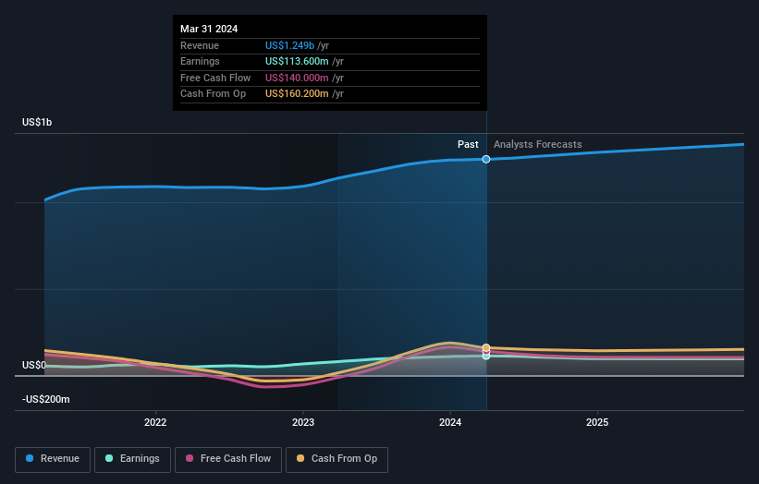Viewport: 759px width, 484px height.
Task: Click the -US$200m y-axis label
Action: 46,399
